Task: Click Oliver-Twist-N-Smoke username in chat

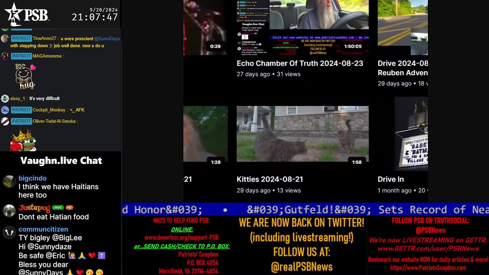Action: pos(54,121)
